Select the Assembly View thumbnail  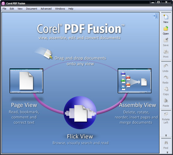pos(134,81)
